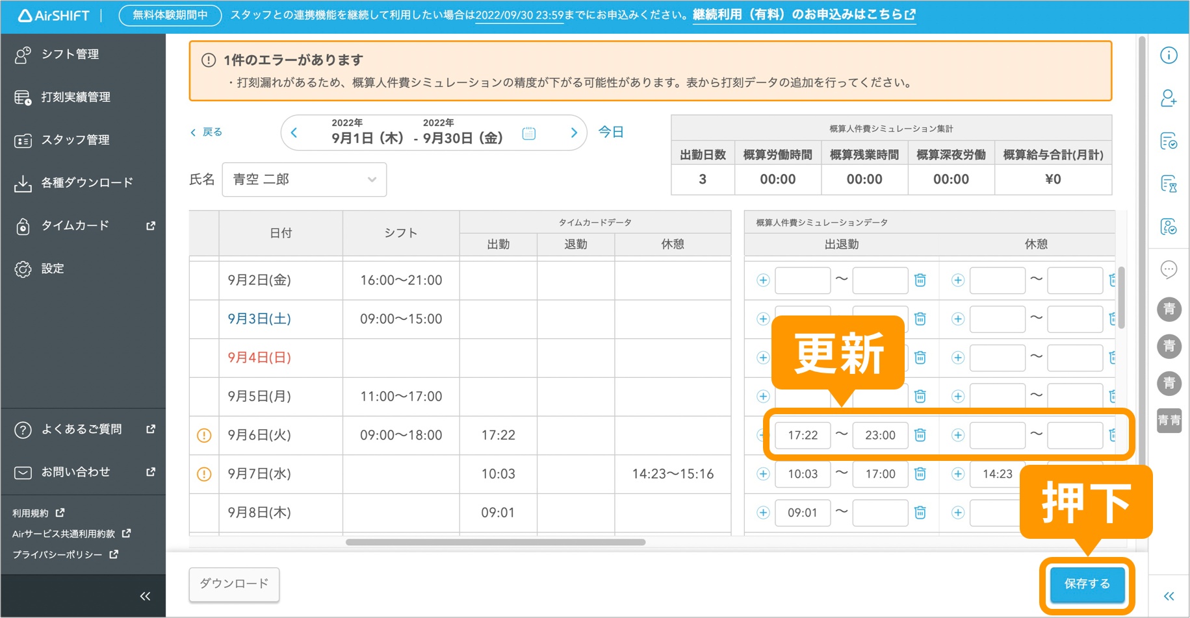Click the ダウンロード button
The width and height of the screenshot is (1190, 618).
pos(234,584)
